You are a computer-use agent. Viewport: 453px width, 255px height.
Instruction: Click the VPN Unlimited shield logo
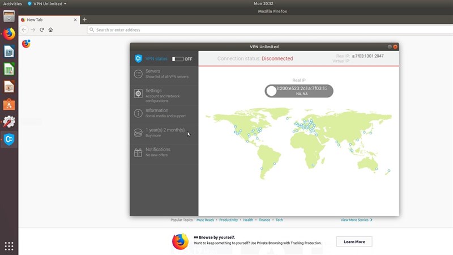[x=138, y=58]
